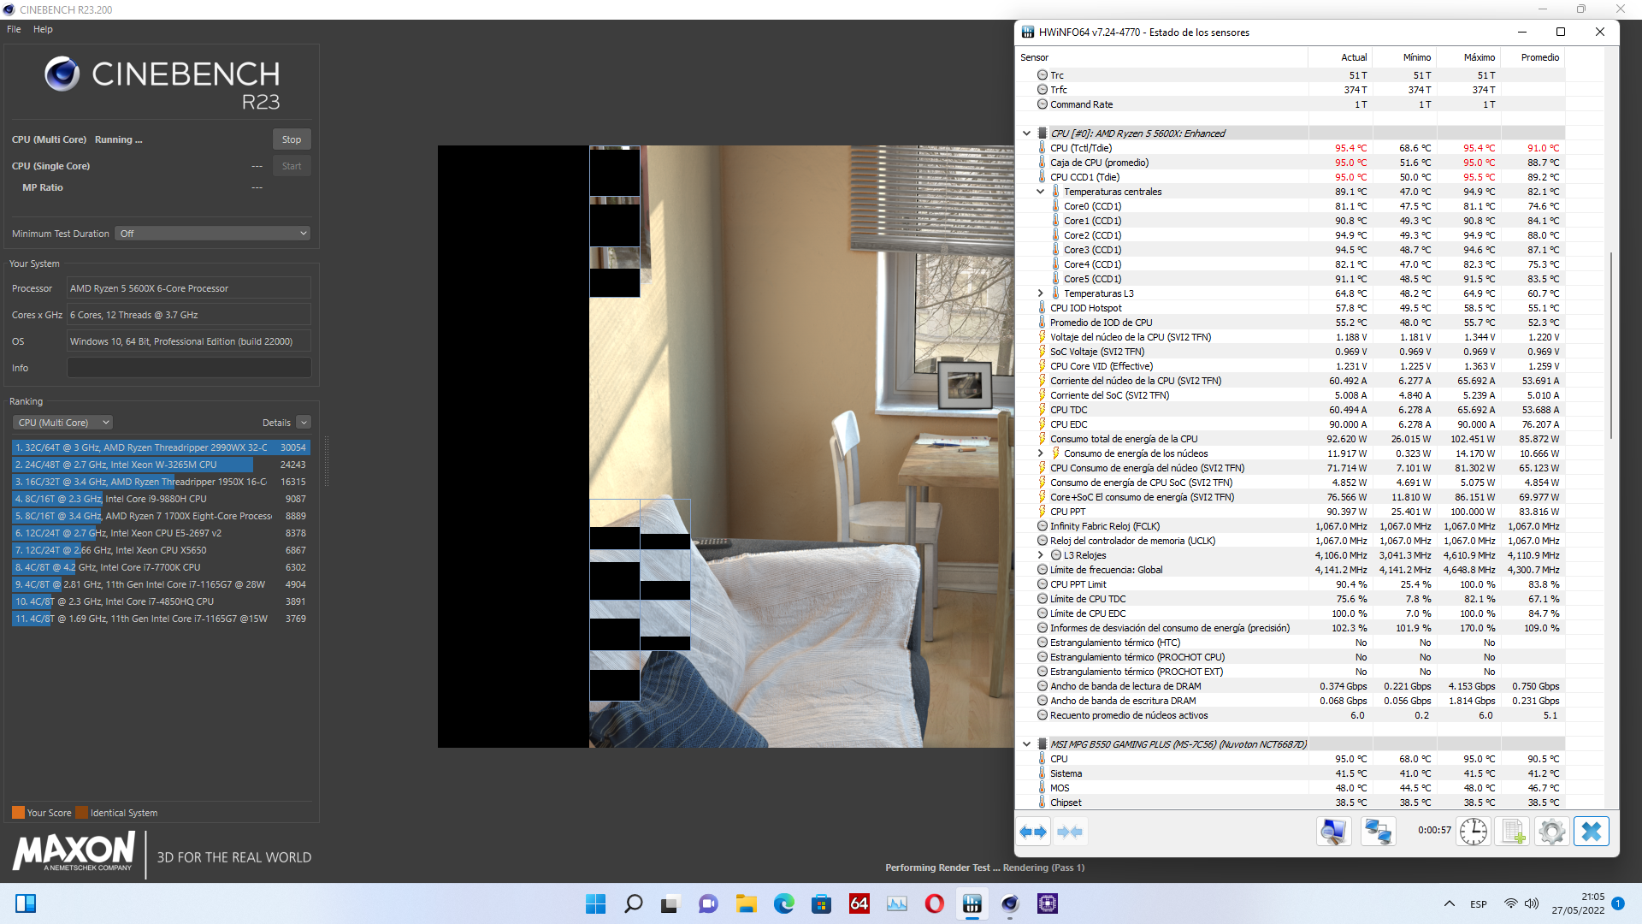Open CPU-Z purple chip taskbar icon
Screen dimensions: 1642x924
click(x=1047, y=903)
